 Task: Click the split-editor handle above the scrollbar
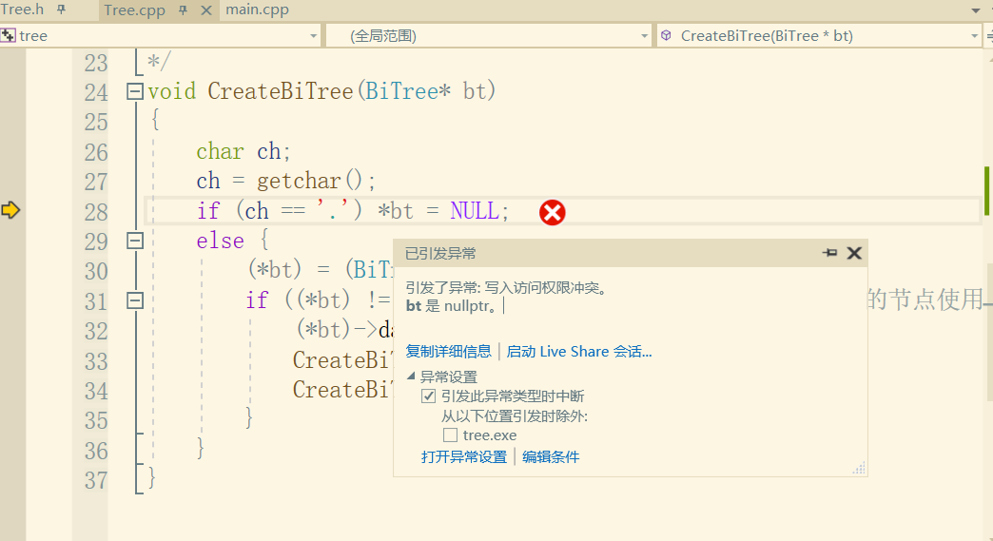(x=988, y=36)
